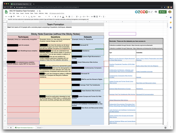Open the Add-ons menu
Image resolution: width=176 pixels, height=133 pixels.
click(41, 13)
